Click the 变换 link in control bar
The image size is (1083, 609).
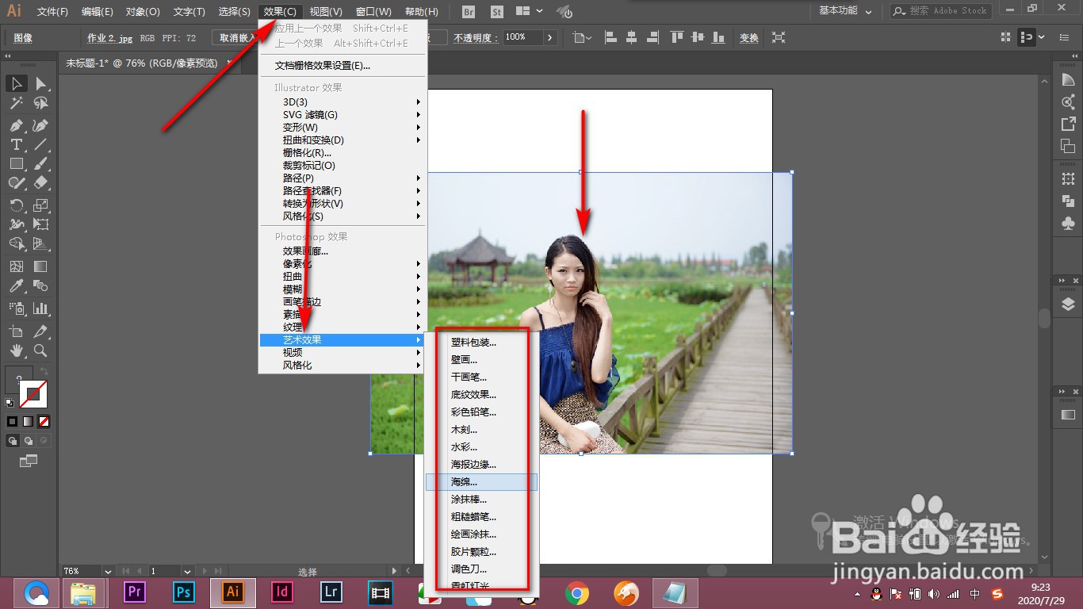748,38
